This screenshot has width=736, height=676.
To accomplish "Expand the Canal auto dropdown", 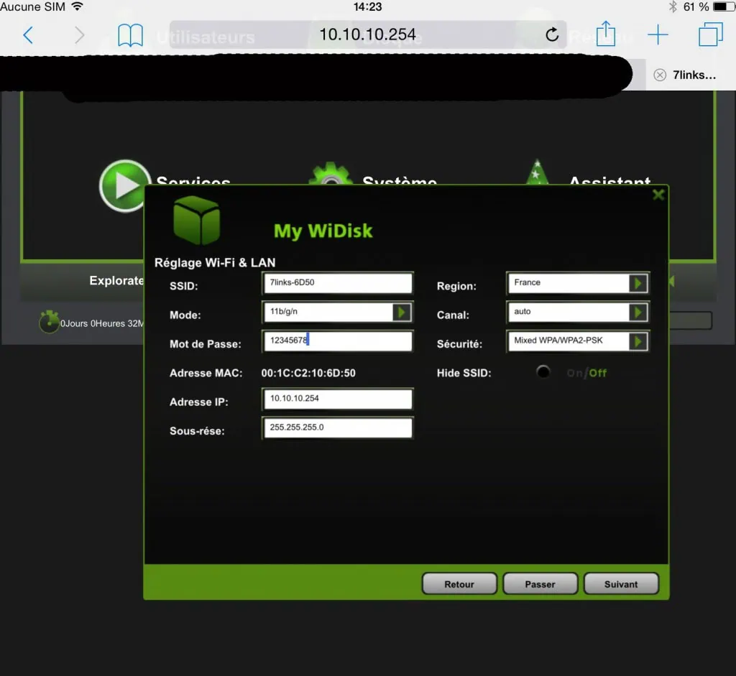I will click(x=637, y=312).
